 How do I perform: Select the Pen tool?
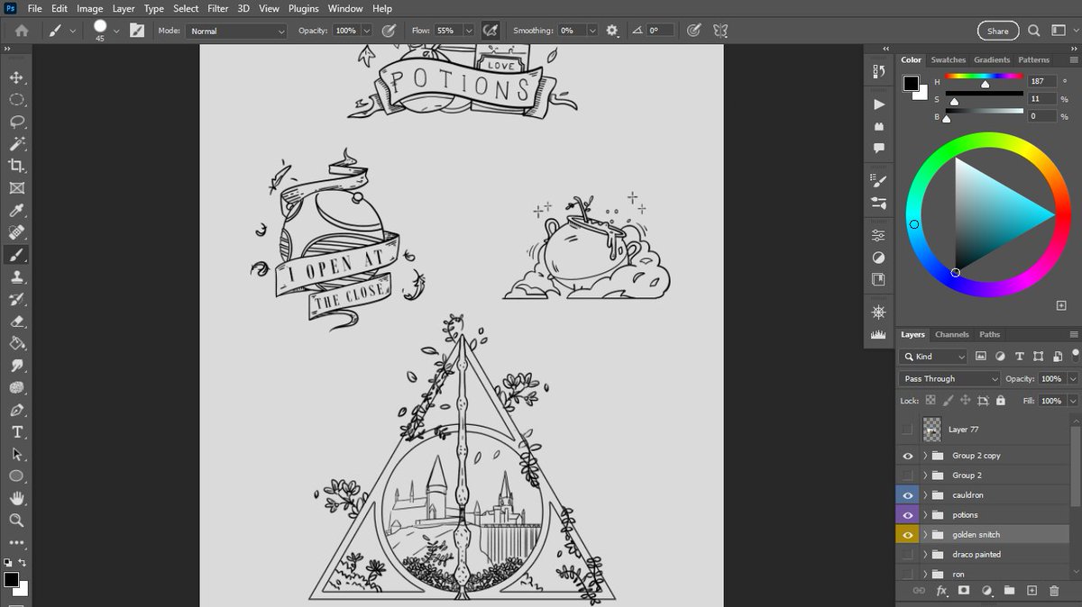[x=16, y=410]
